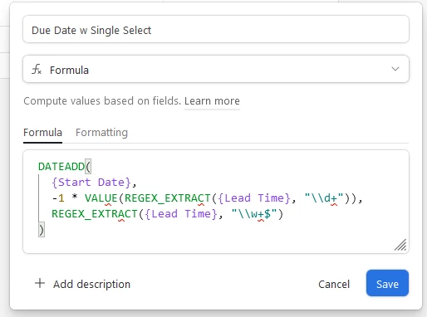Click Cancel to discard changes

334,284
